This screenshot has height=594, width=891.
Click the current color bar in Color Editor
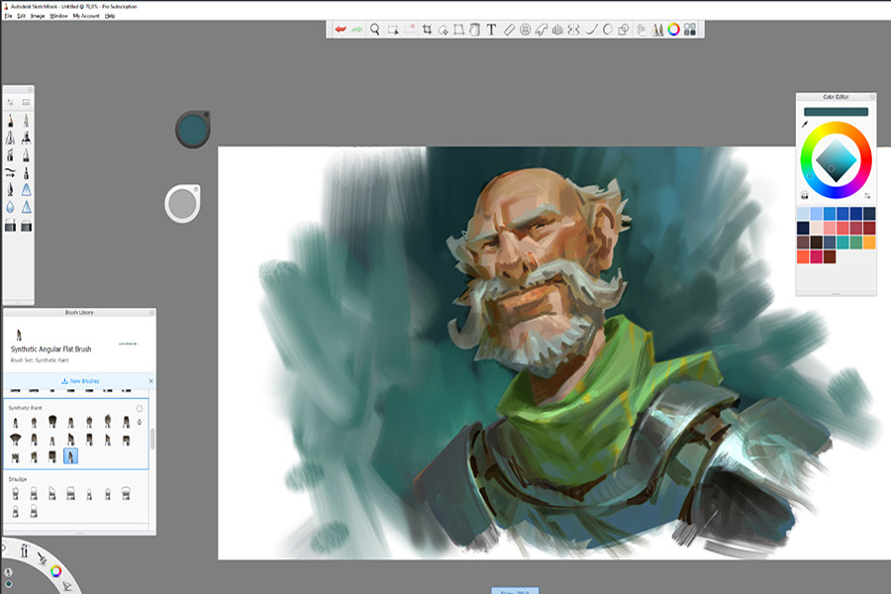point(836,112)
